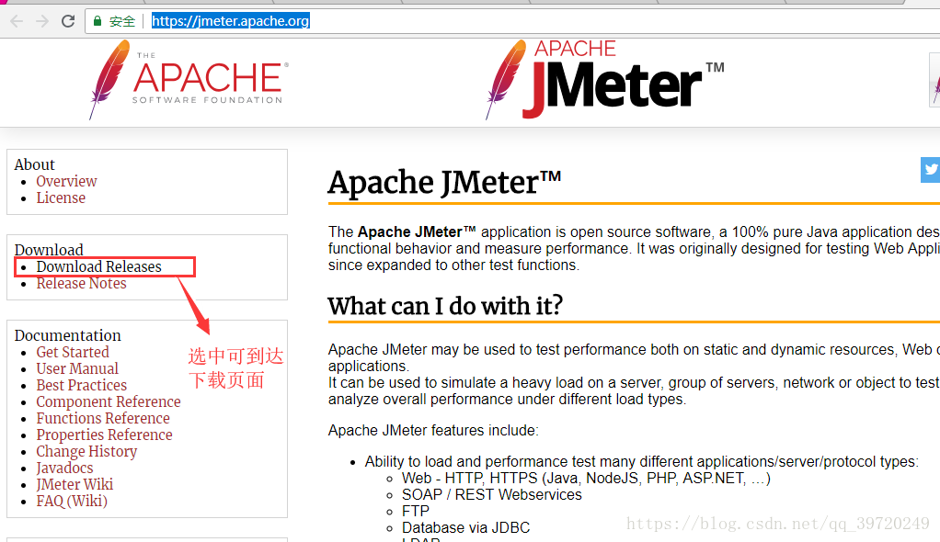The width and height of the screenshot is (940, 542).
Task: Open the FAQ (Wiki) link
Action: pyautogui.click(x=72, y=502)
